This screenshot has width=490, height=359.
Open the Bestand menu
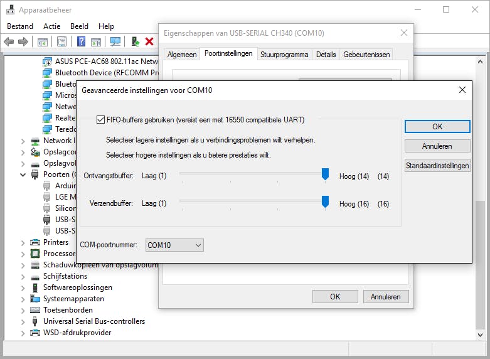[20, 26]
